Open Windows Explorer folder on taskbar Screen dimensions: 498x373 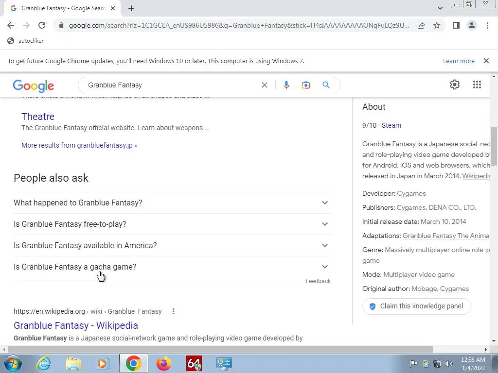[73, 363]
